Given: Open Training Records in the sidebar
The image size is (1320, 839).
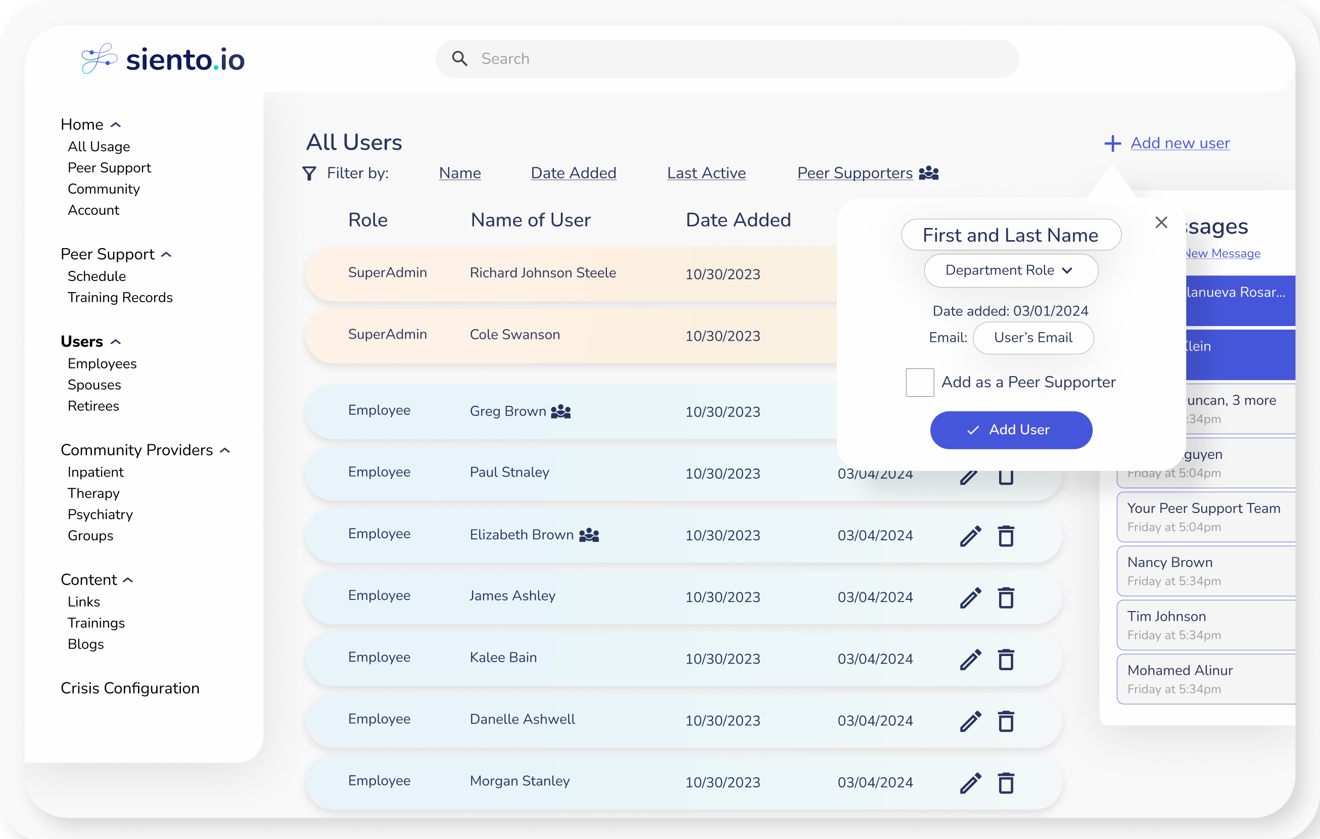Looking at the screenshot, I should coord(120,297).
